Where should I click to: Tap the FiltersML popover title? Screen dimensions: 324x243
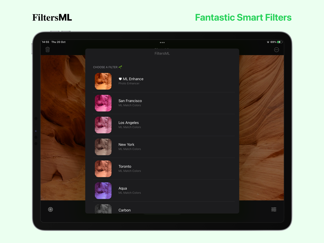(x=162, y=53)
